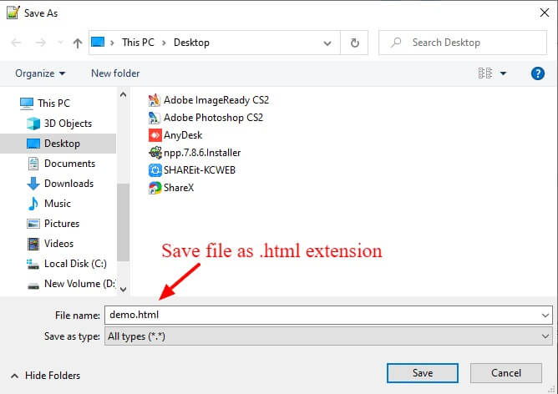Open the recent locations dropdown arrow
The height and width of the screenshot is (394, 558).
pos(60,43)
